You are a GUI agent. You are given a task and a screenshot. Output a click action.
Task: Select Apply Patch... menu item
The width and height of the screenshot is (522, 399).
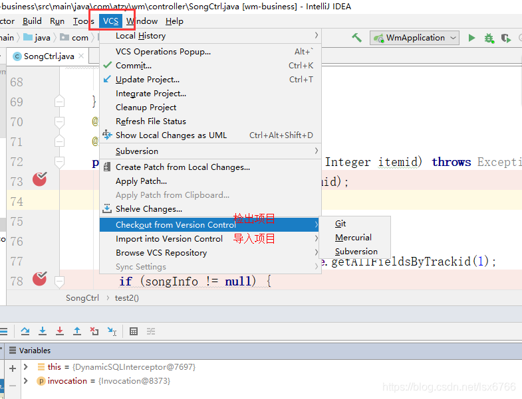click(210, 181)
